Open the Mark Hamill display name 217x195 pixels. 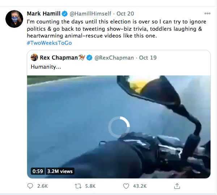44,14
